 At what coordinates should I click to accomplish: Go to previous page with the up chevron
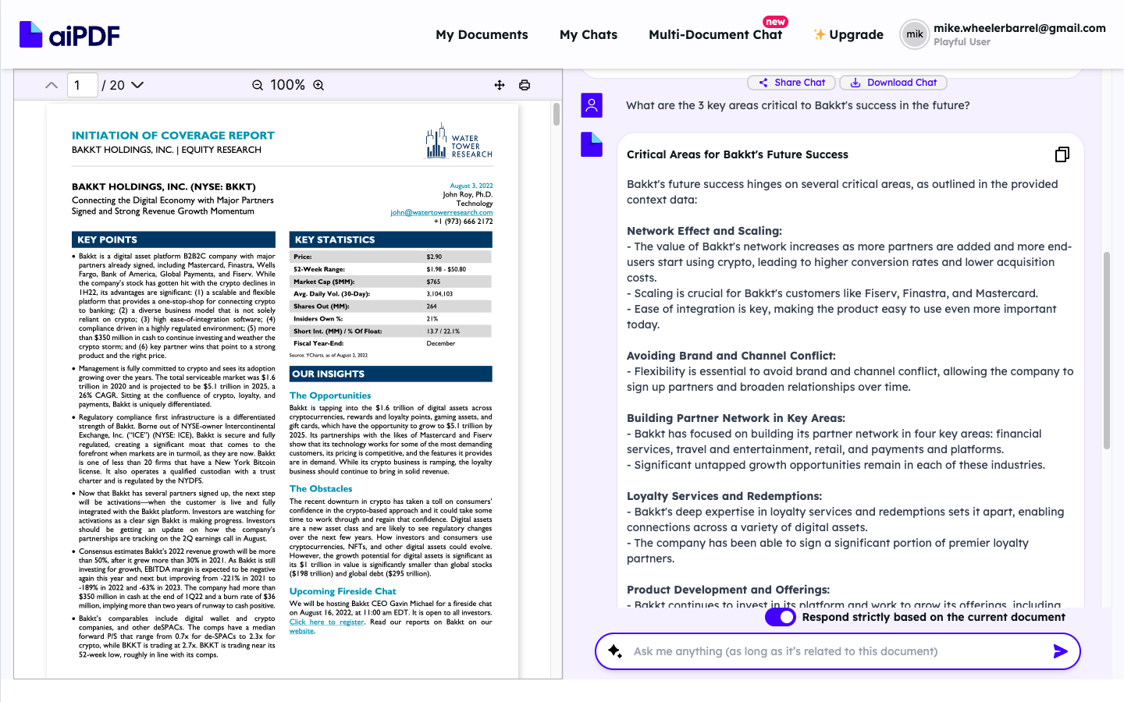51,85
